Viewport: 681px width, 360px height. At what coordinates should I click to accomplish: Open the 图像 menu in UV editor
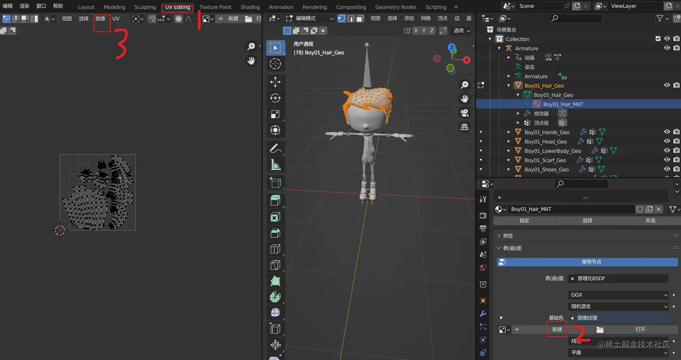pos(100,19)
